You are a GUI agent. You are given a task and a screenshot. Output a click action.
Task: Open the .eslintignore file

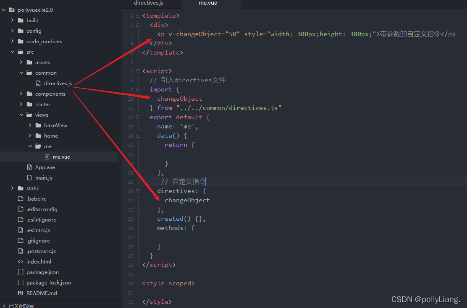click(41, 219)
